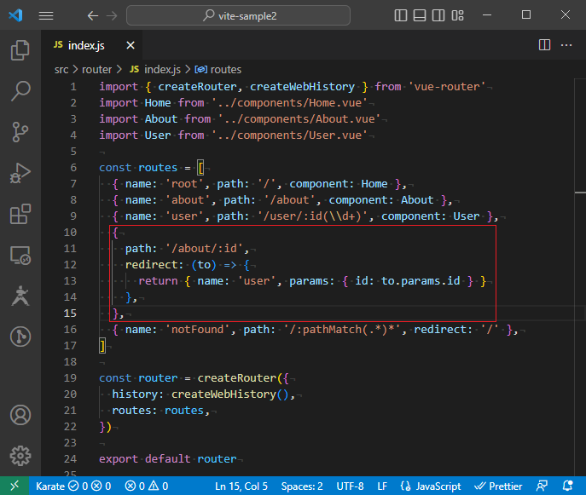Click '../components/About.vue' import path

pos(299,118)
